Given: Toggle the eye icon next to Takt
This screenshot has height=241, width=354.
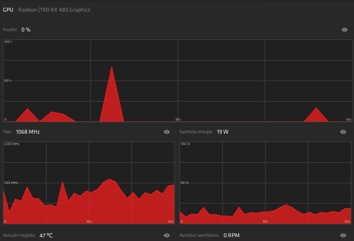Looking at the screenshot, I should tap(167, 132).
